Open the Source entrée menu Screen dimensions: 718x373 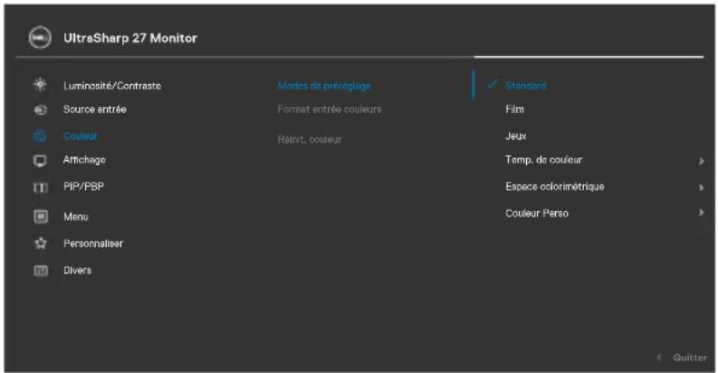(x=95, y=110)
